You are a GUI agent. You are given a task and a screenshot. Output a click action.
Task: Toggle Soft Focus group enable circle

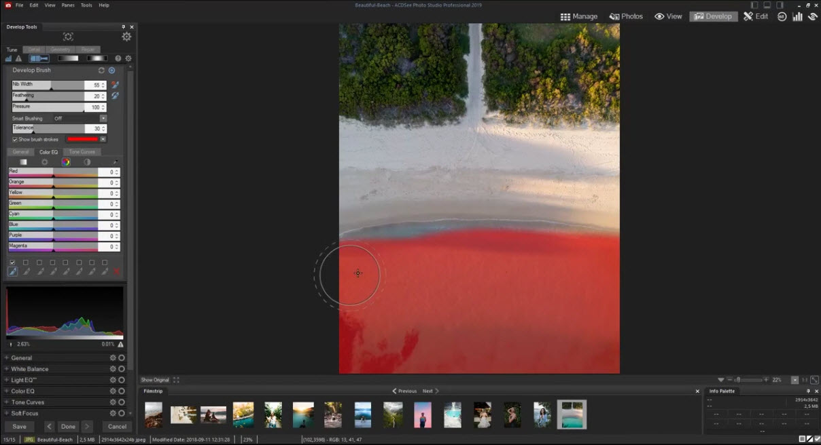click(x=122, y=413)
